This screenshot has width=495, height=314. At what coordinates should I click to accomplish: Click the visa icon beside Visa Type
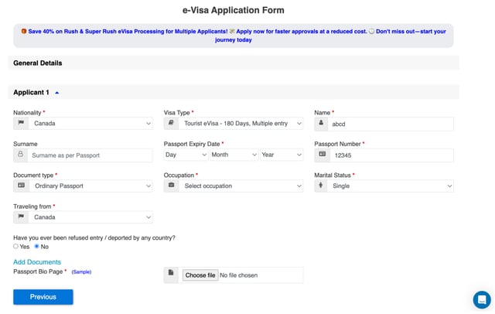[171, 123]
